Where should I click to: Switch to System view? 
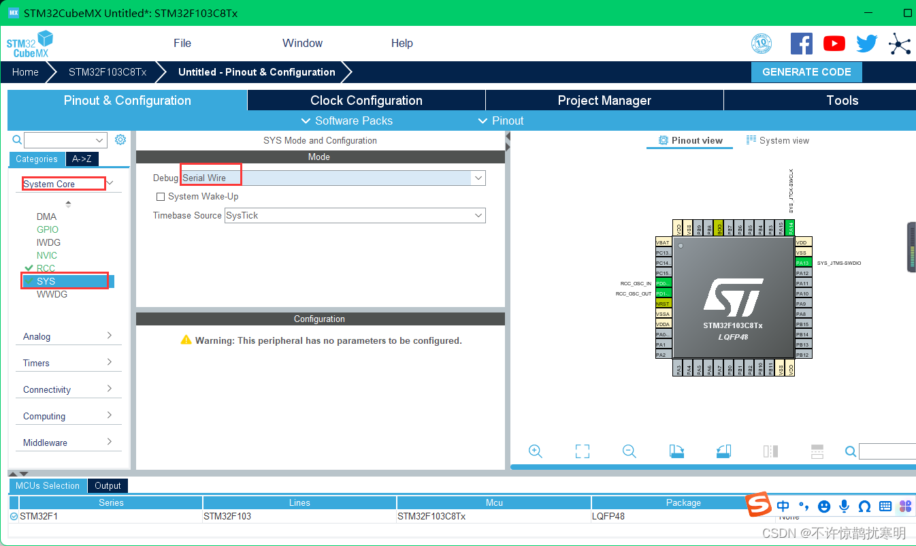pyautogui.click(x=778, y=140)
